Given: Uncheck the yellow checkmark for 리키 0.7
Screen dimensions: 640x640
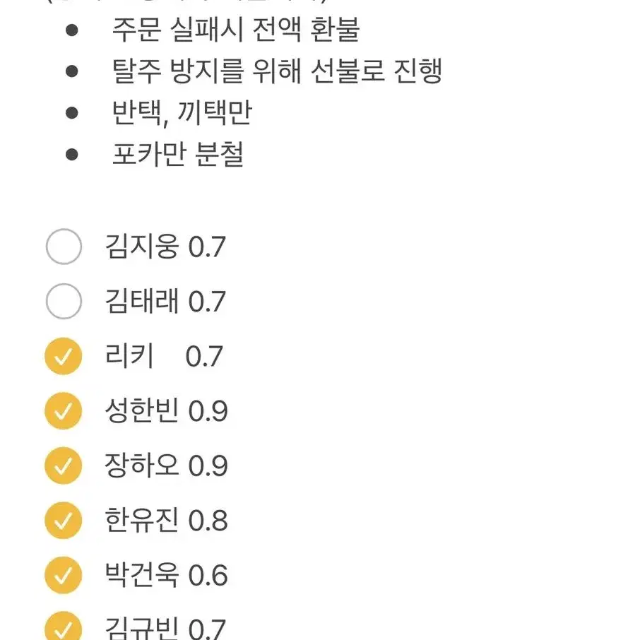Looking at the screenshot, I should pos(64,356).
